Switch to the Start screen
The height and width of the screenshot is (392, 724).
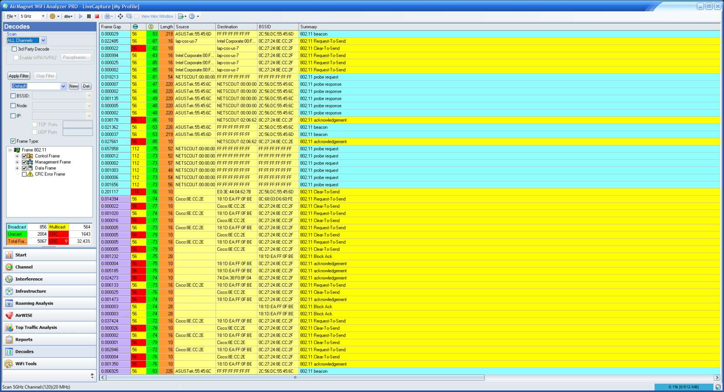50,255
